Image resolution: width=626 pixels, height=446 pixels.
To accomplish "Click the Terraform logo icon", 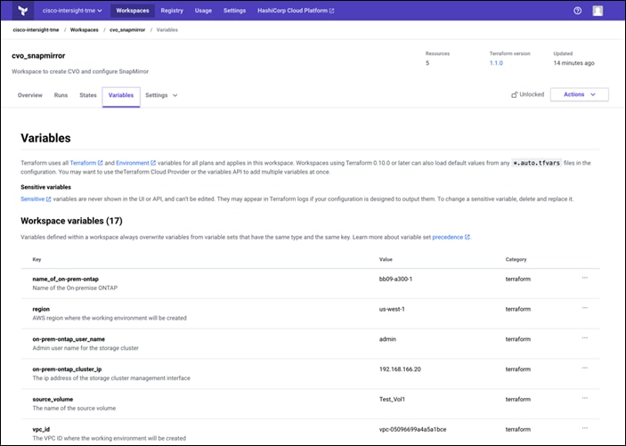I will [x=23, y=11].
